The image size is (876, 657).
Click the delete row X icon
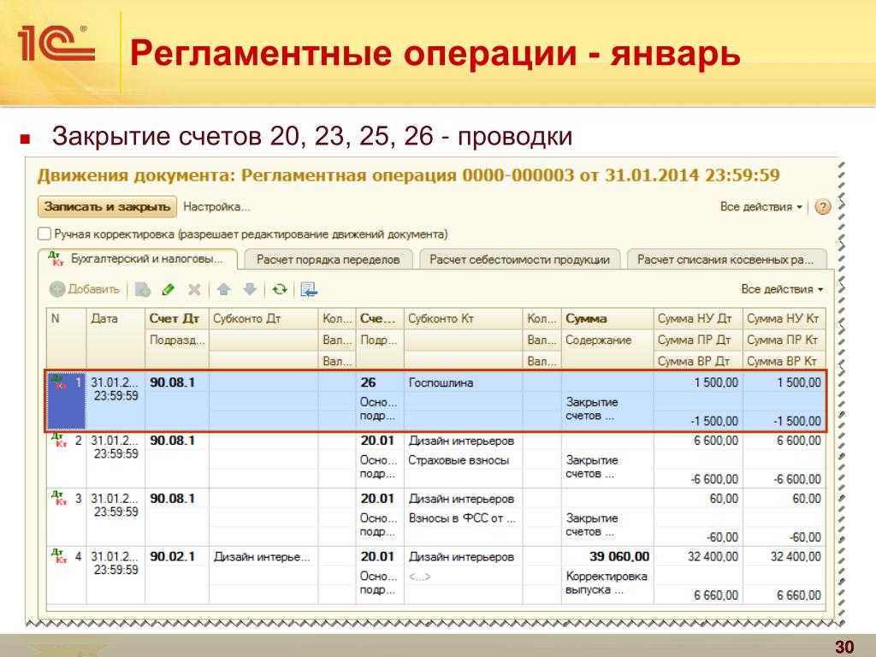pyautogui.click(x=194, y=289)
